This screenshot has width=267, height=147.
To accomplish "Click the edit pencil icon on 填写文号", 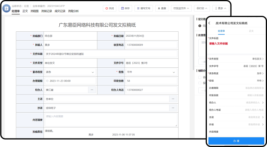I will click(138, 9).
